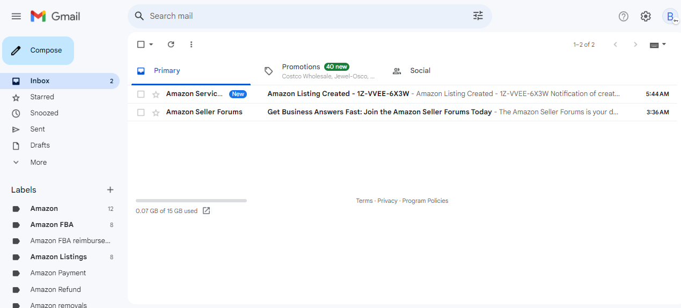Viewport: 681px width, 308px height.
Task: Click the Compose button
Action: pos(38,50)
